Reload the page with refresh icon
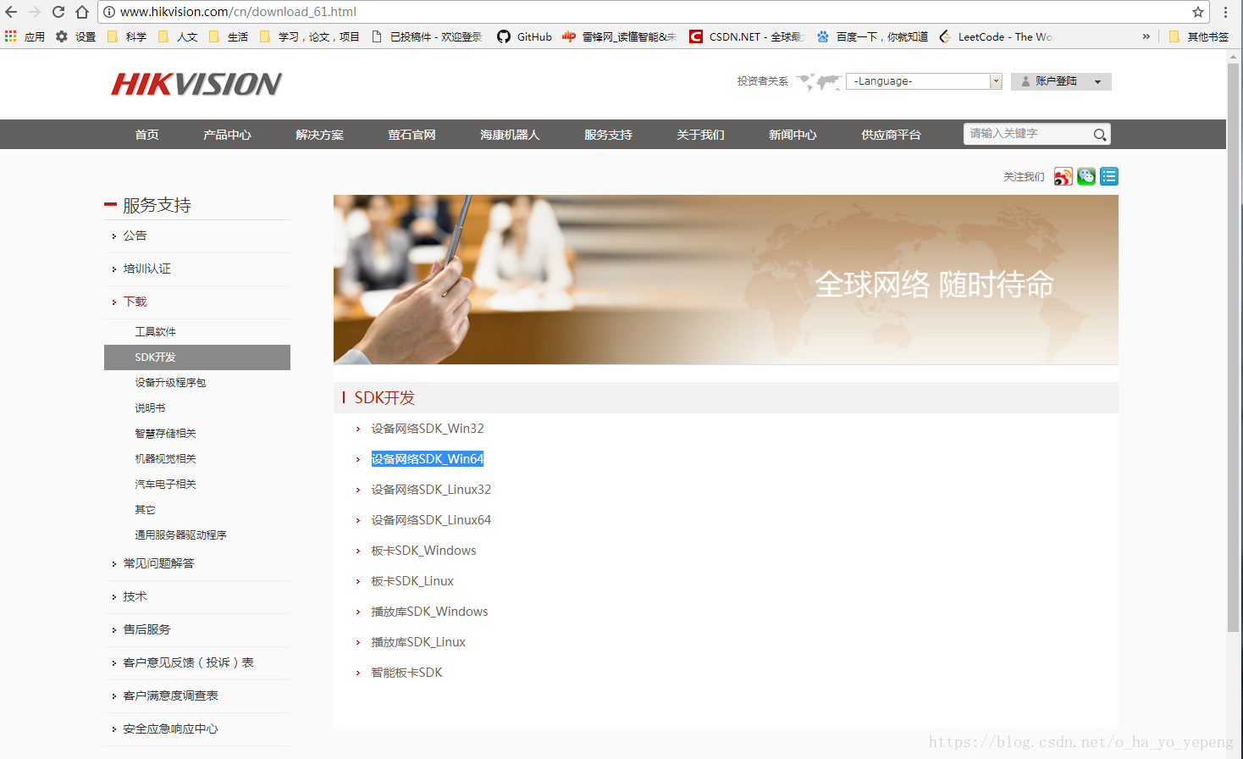This screenshot has height=759, width=1243. (58, 12)
